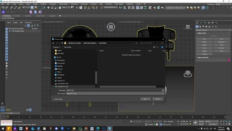Click the search field in file dialog
This screenshot has width=232, height=131.
point(151,43)
